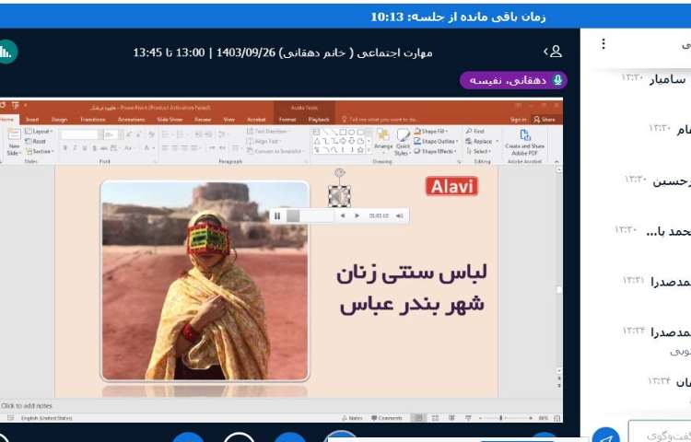Viewport: 691px width, 442px height.
Task: Open the Design ribbon tab
Action: click(x=60, y=120)
